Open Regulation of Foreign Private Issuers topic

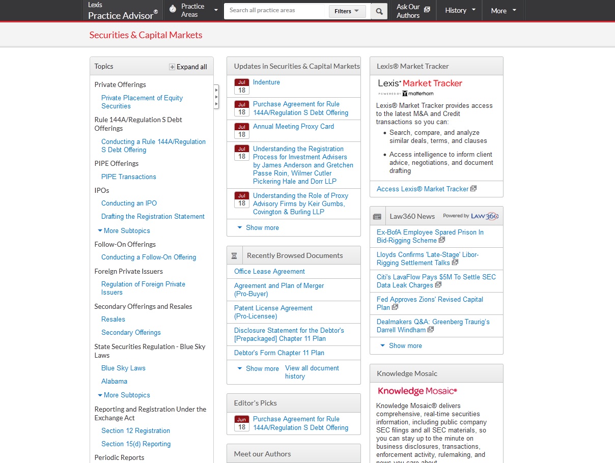coord(143,288)
